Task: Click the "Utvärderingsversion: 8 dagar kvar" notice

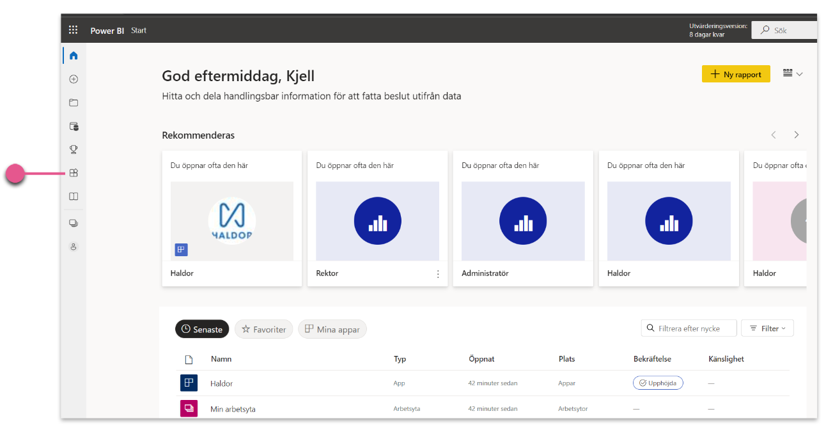Action: tap(718, 30)
